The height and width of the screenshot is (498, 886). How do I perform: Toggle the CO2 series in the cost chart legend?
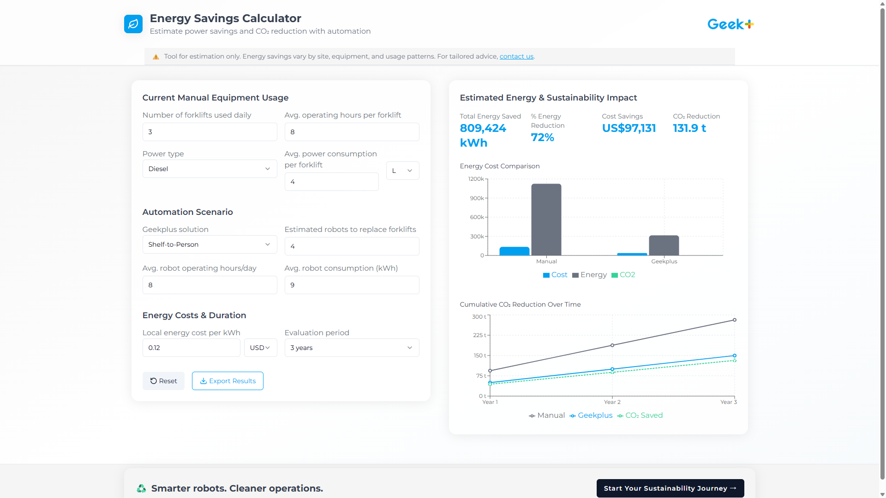tap(624, 275)
